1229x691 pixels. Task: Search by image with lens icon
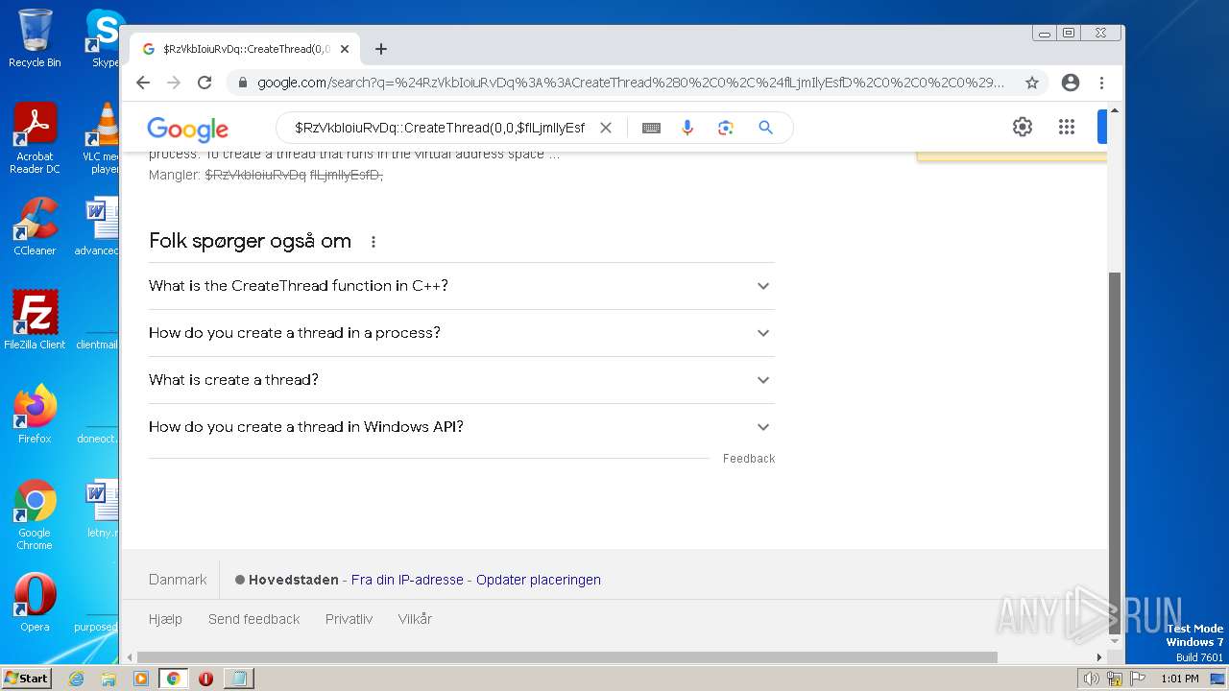[x=726, y=128]
